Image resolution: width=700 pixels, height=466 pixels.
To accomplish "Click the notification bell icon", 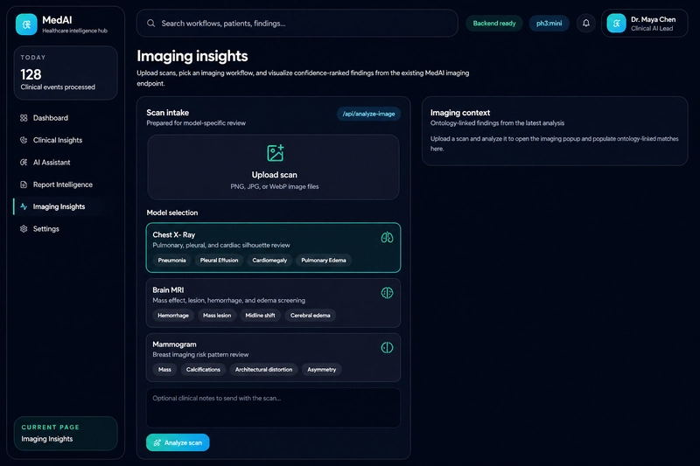I will [585, 24].
